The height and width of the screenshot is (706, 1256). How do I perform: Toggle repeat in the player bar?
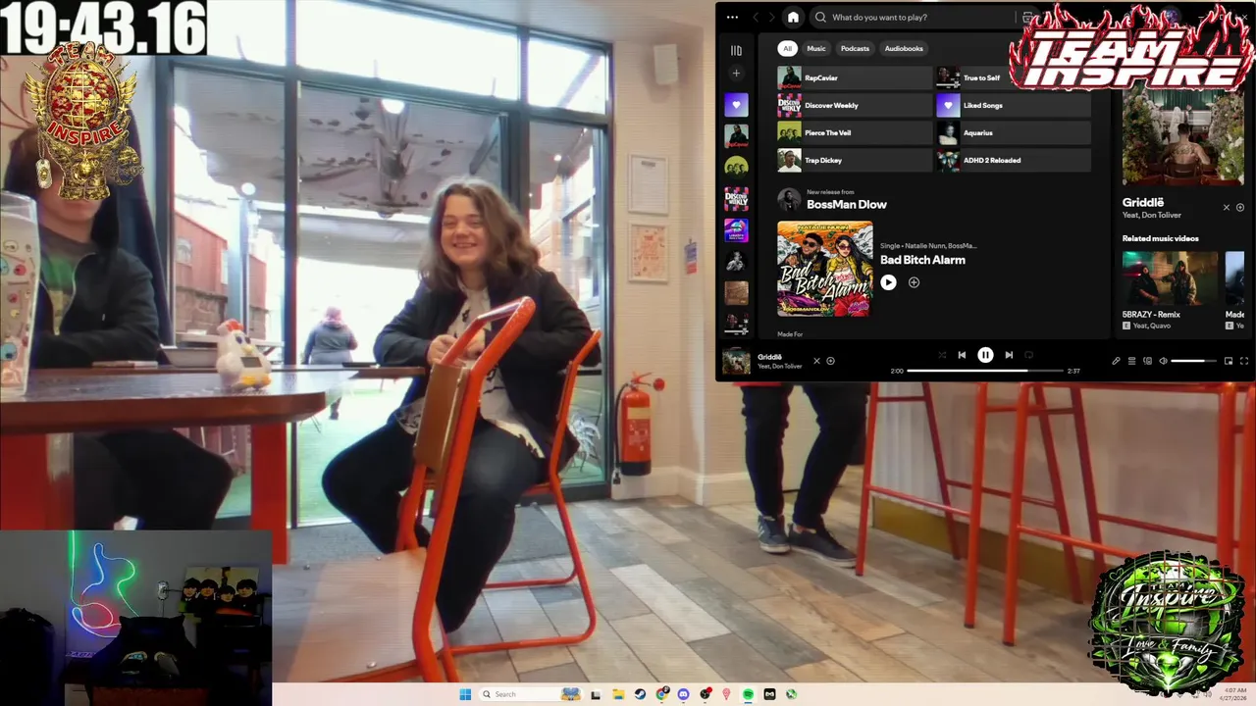1028,355
